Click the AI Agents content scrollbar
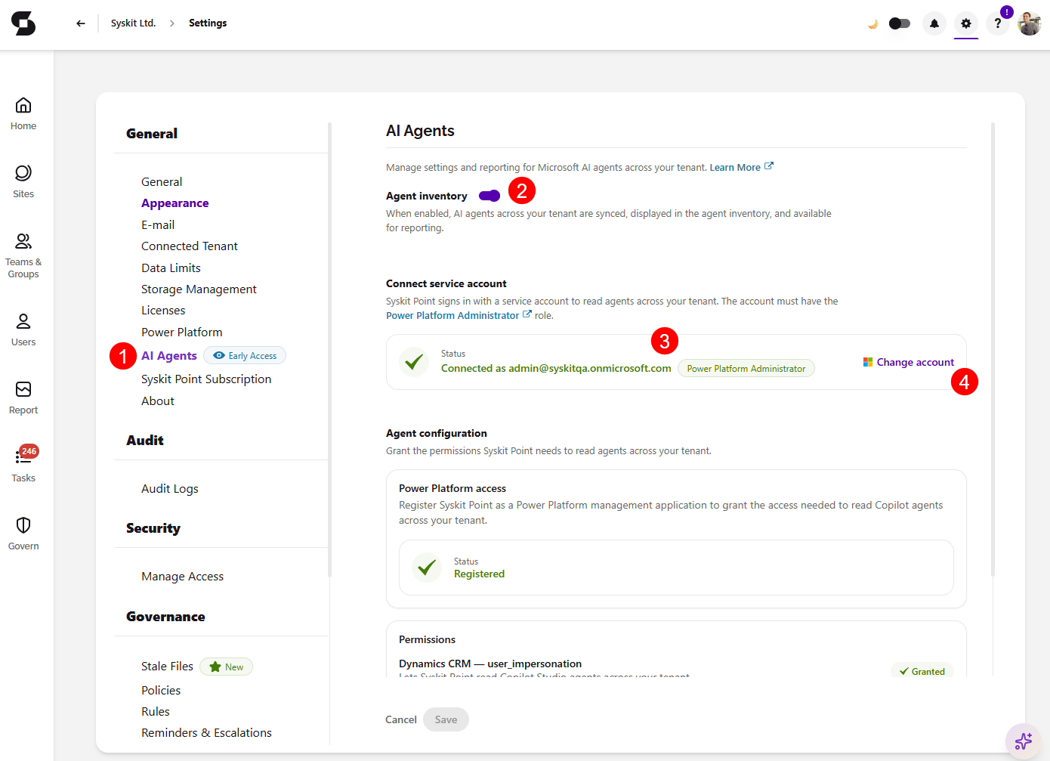1050x761 pixels. pyautogui.click(x=993, y=349)
